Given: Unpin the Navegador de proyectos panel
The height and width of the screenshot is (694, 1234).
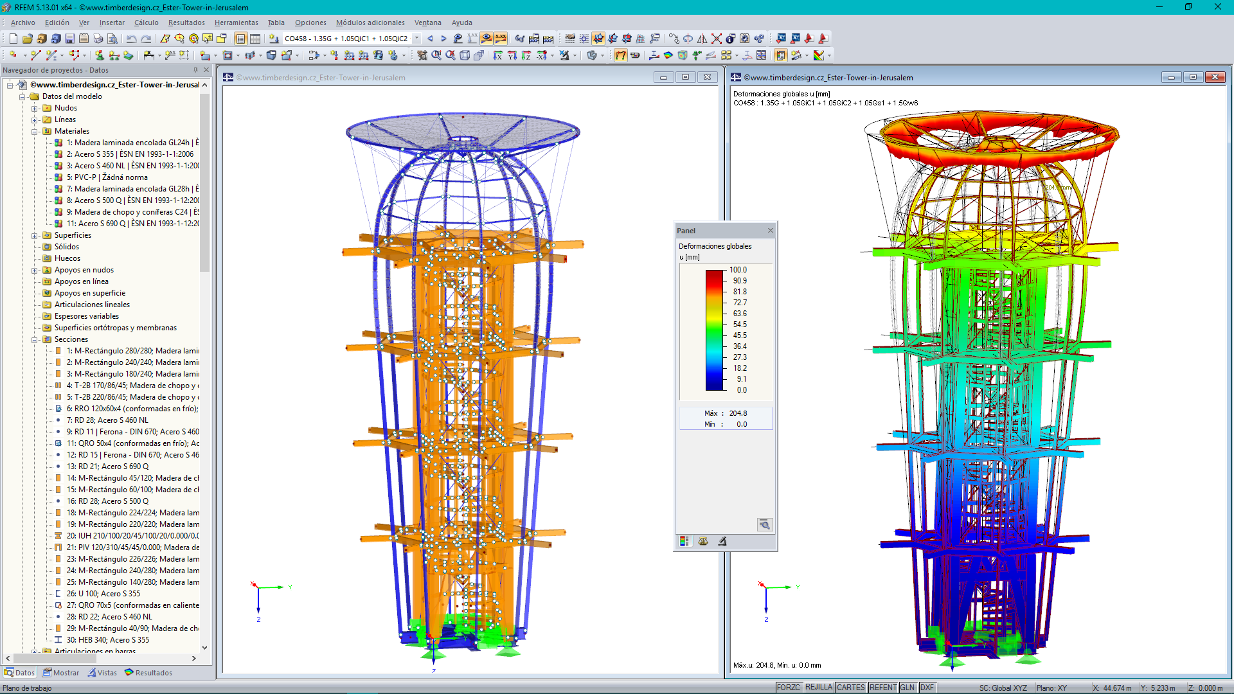Looking at the screenshot, I should (195, 70).
